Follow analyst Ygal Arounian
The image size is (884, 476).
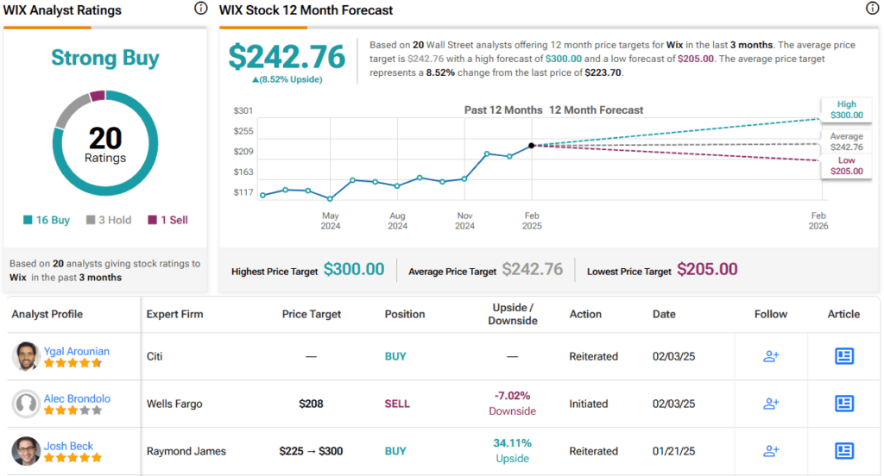(771, 357)
